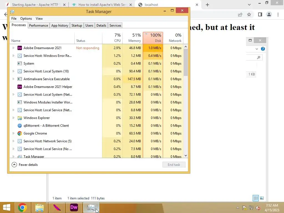Expand Service Host: Local Service (Net...)
This screenshot has height=213, width=284.
click(x=13, y=110)
